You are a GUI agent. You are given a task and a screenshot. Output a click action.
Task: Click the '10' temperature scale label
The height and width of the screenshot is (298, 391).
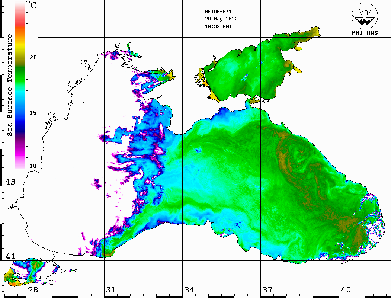tap(33, 166)
